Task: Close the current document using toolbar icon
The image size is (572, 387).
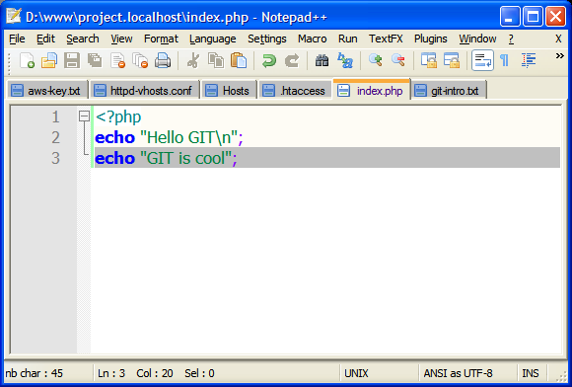Action: (117, 60)
